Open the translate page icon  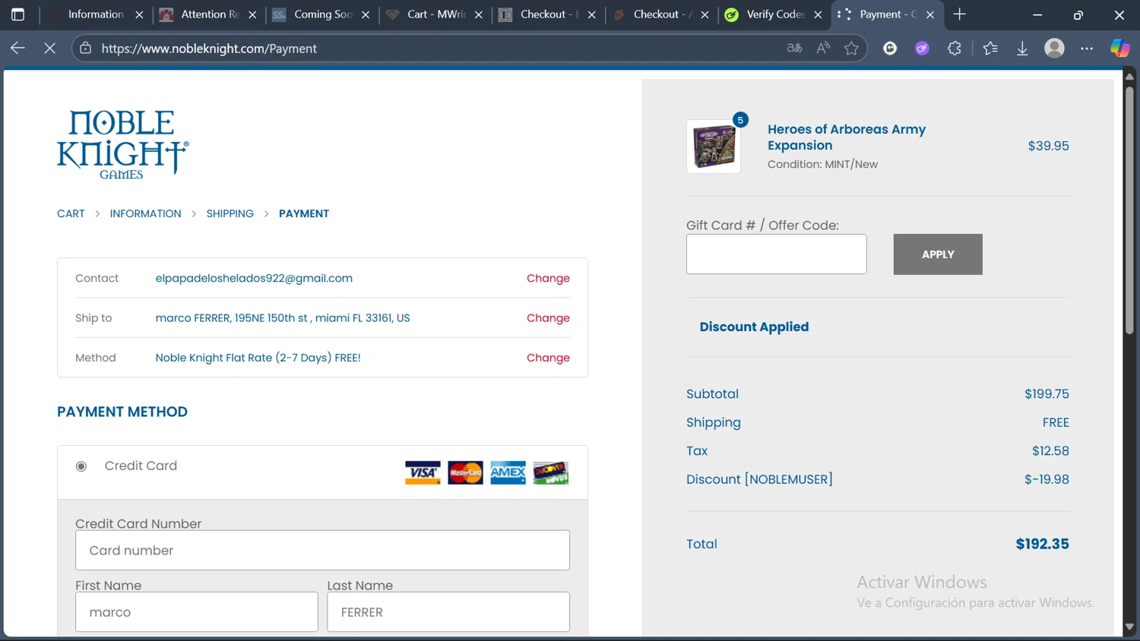[794, 48]
